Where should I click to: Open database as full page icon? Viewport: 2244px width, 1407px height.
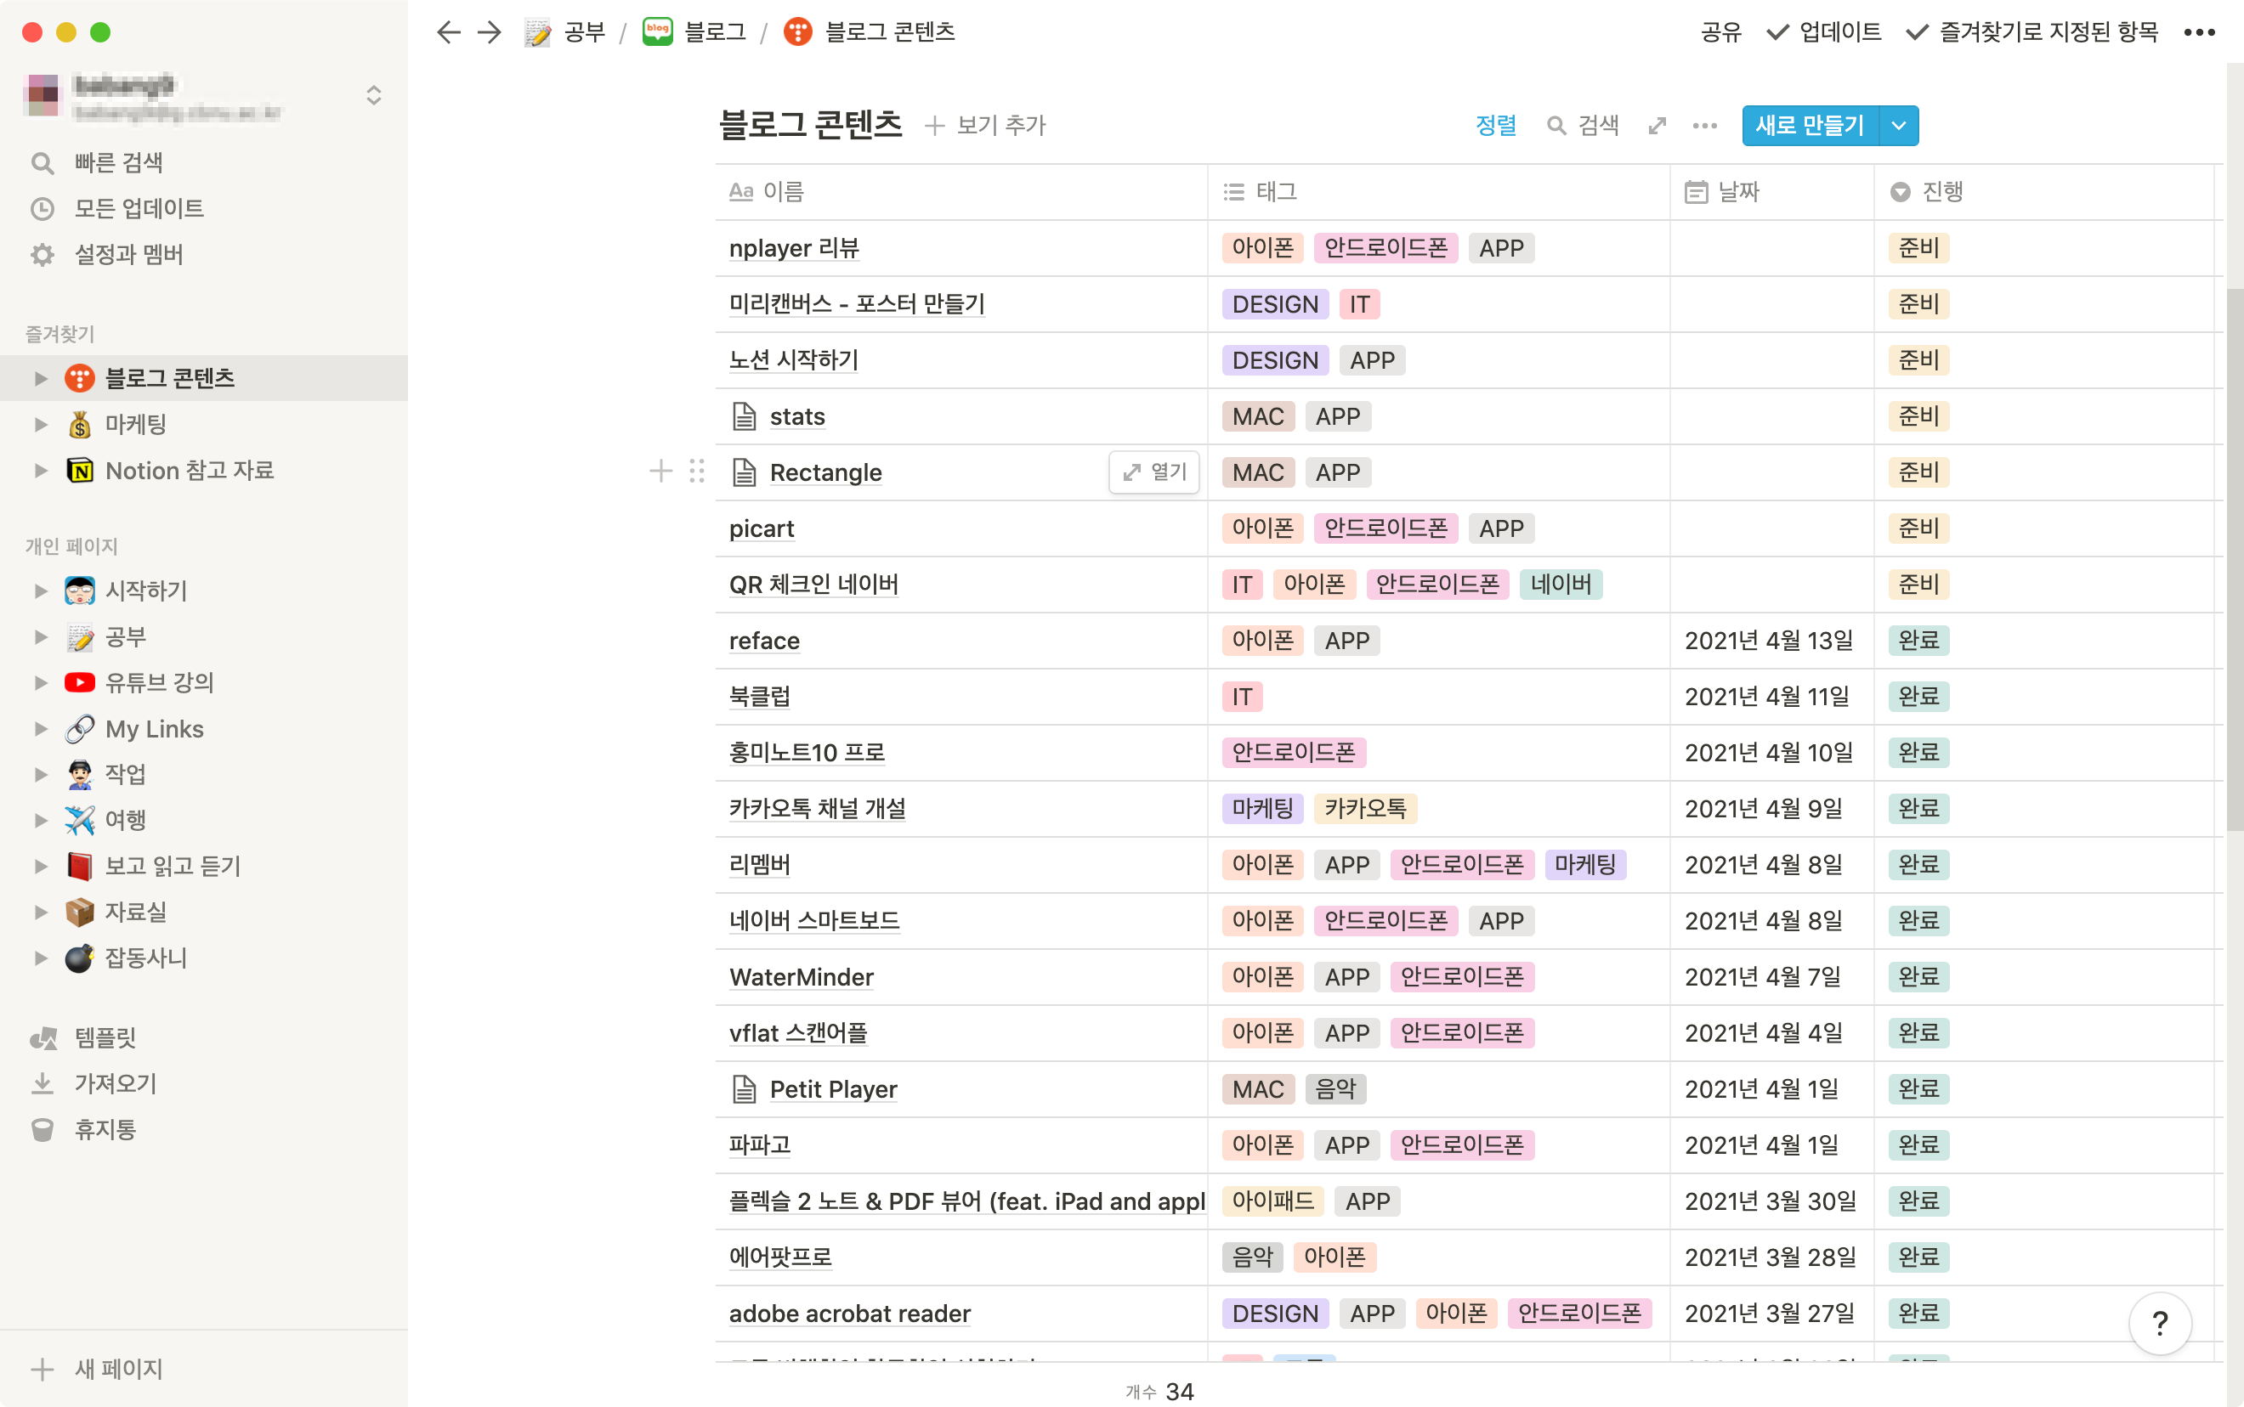pos(1657,126)
